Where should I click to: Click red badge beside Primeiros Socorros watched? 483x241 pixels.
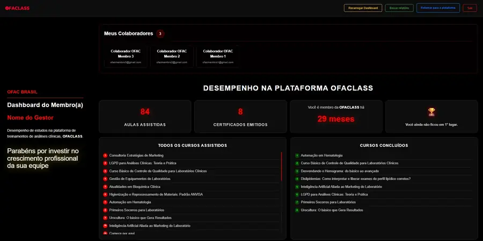(x=105, y=210)
